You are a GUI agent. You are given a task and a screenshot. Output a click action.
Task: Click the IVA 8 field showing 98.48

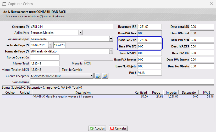point(149,73)
